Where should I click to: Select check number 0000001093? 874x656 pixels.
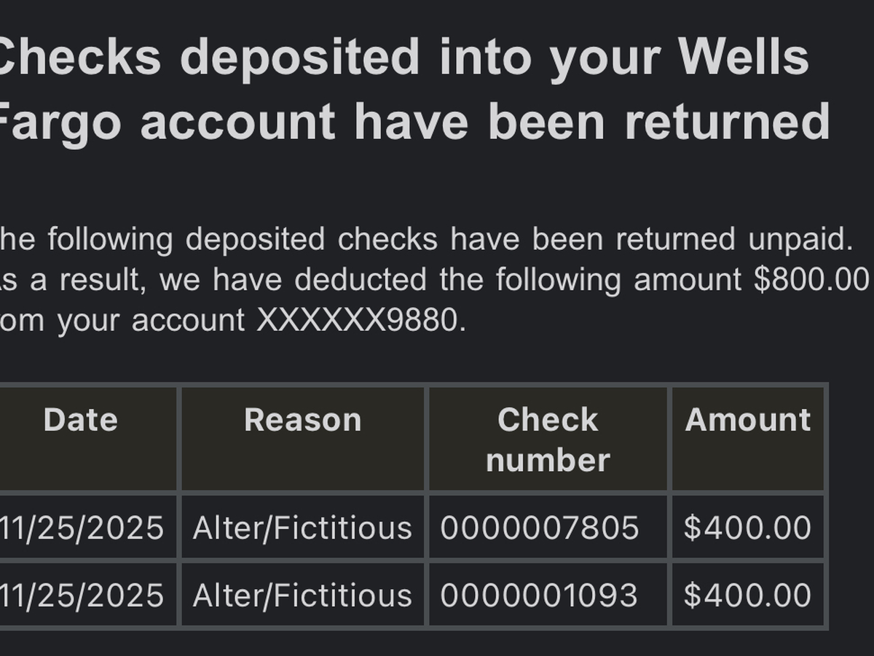click(x=539, y=596)
